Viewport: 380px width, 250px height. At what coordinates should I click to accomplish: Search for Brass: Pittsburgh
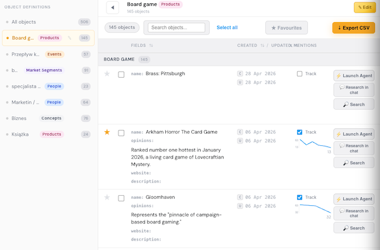click(354, 104)
